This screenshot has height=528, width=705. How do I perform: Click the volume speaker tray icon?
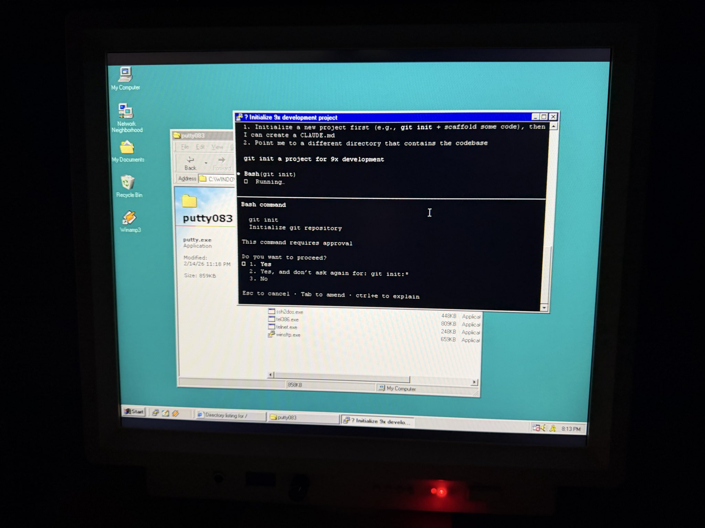[543, 428]
